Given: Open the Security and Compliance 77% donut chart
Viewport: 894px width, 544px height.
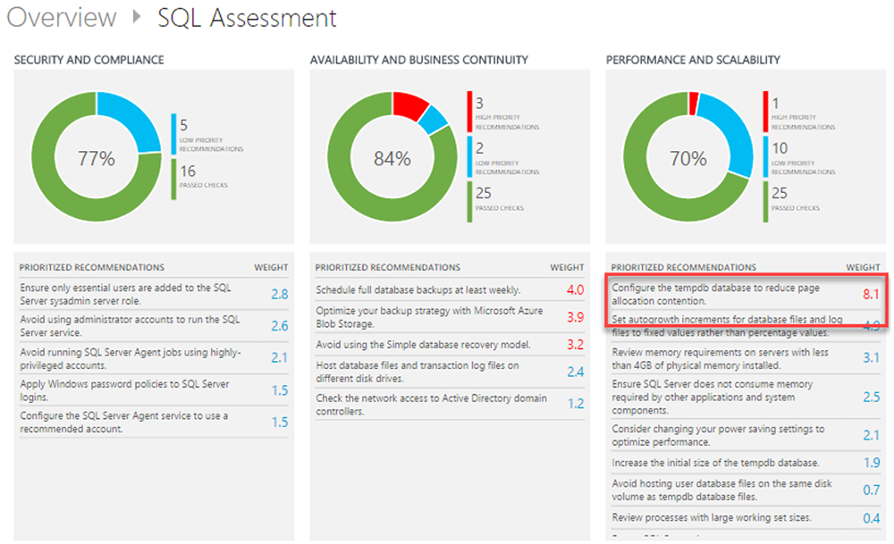Looking at the screenshot, I should 97,159.
